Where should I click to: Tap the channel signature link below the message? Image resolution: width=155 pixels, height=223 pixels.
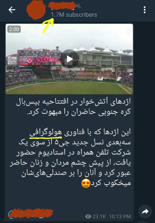click(x=31, y=214)
